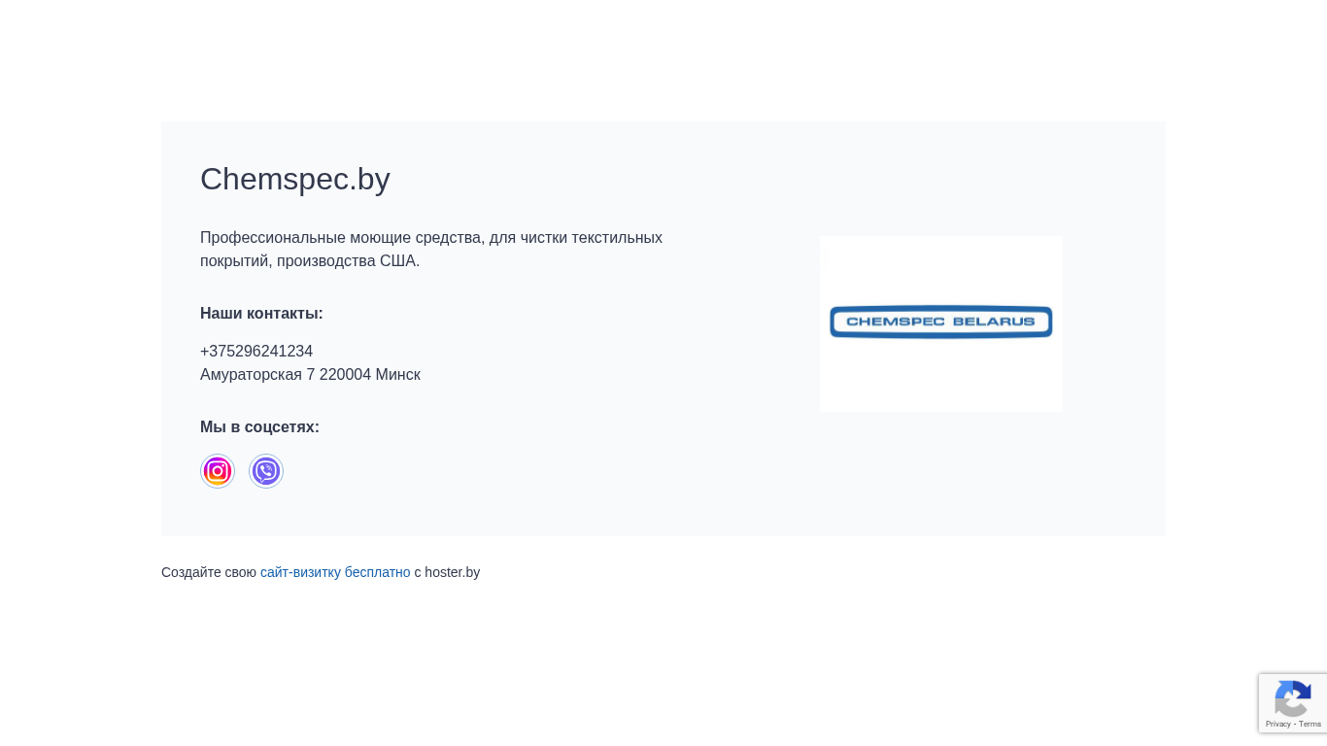This screenshot has height=746, width=1327.
Task: Click the phone number +375296241234
Action: (x=256, y=352)
